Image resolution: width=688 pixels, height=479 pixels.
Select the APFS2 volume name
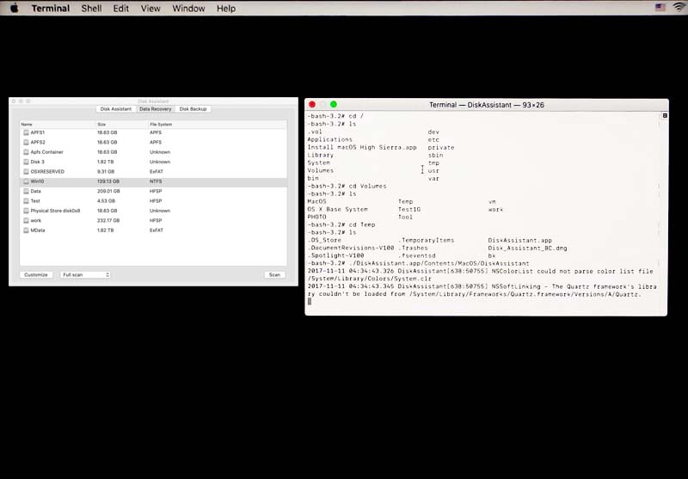pos(38,142)
